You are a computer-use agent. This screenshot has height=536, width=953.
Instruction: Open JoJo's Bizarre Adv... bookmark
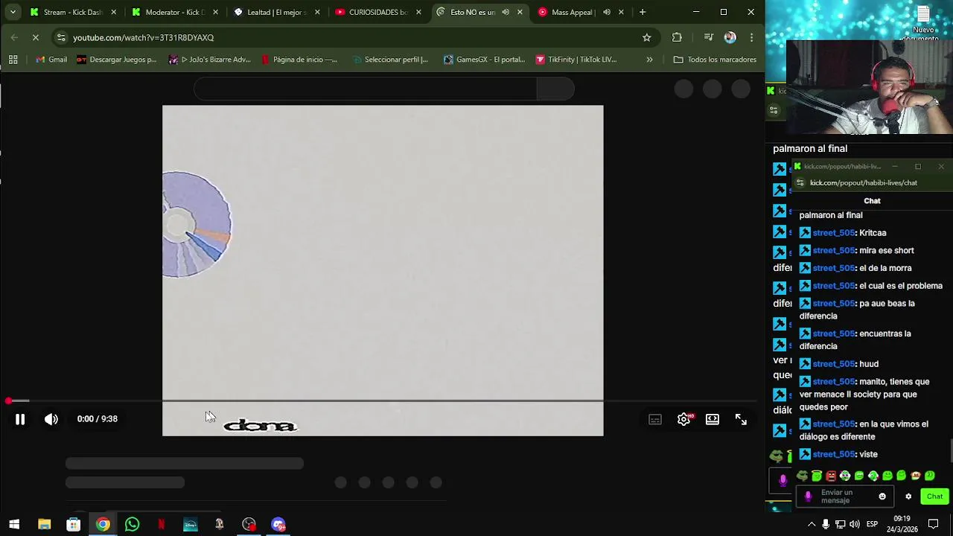point(210,60)
